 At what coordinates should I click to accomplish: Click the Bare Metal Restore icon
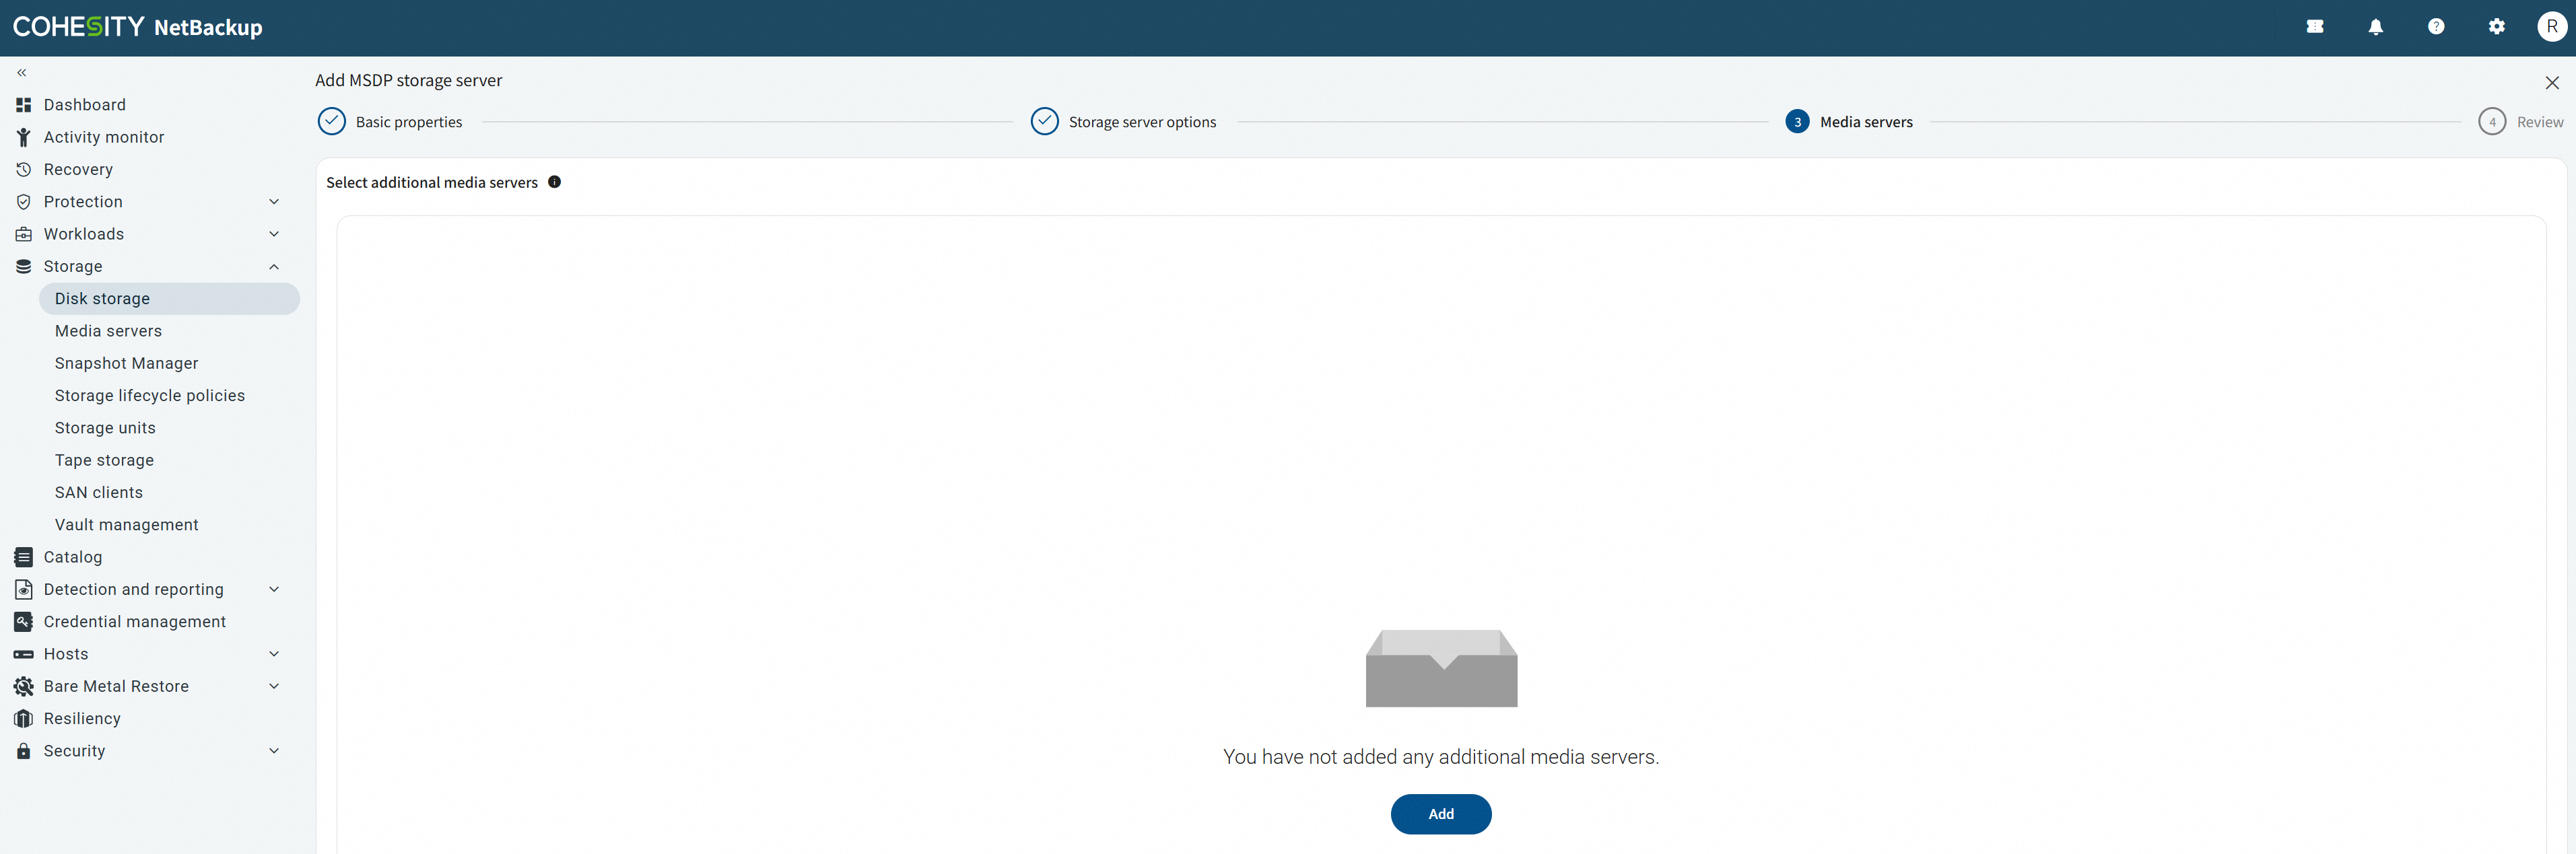[24, 686]
